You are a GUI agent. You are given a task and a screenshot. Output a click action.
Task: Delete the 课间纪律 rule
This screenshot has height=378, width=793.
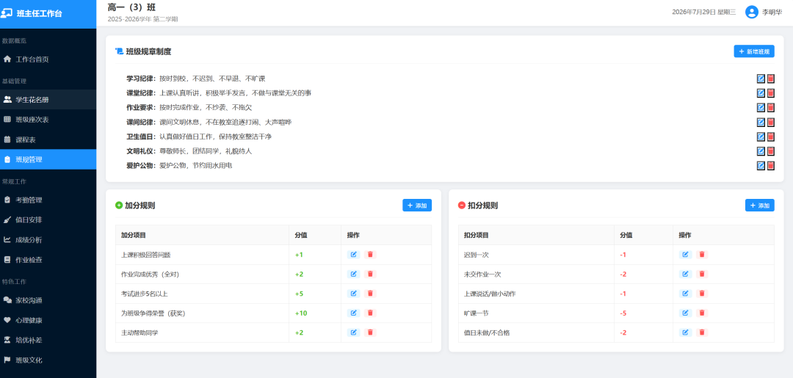pyautogui.click(x=771, y=123)
